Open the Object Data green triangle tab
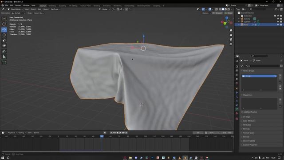The width and height of the screenshot is (284, 160). click(x=237, y=109)
